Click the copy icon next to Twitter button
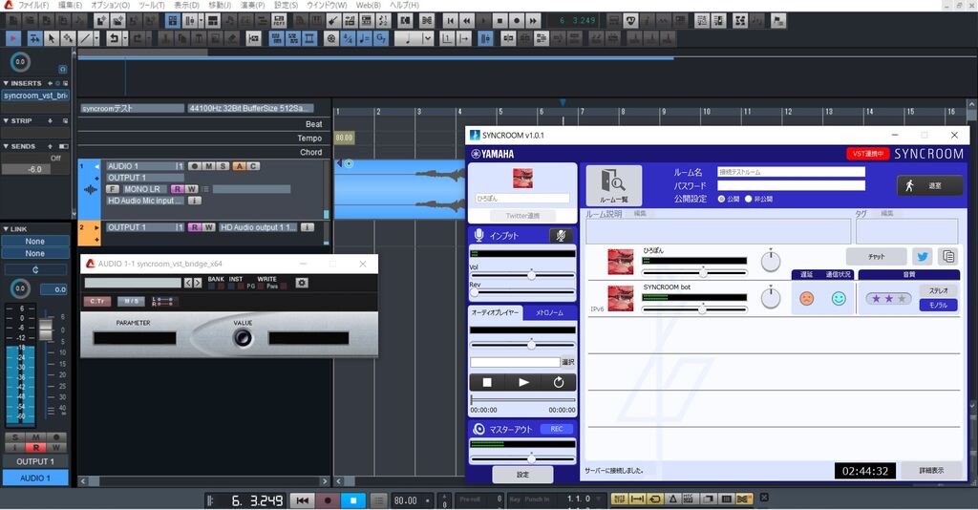The image size is (978, 510). tap(948, 256)
